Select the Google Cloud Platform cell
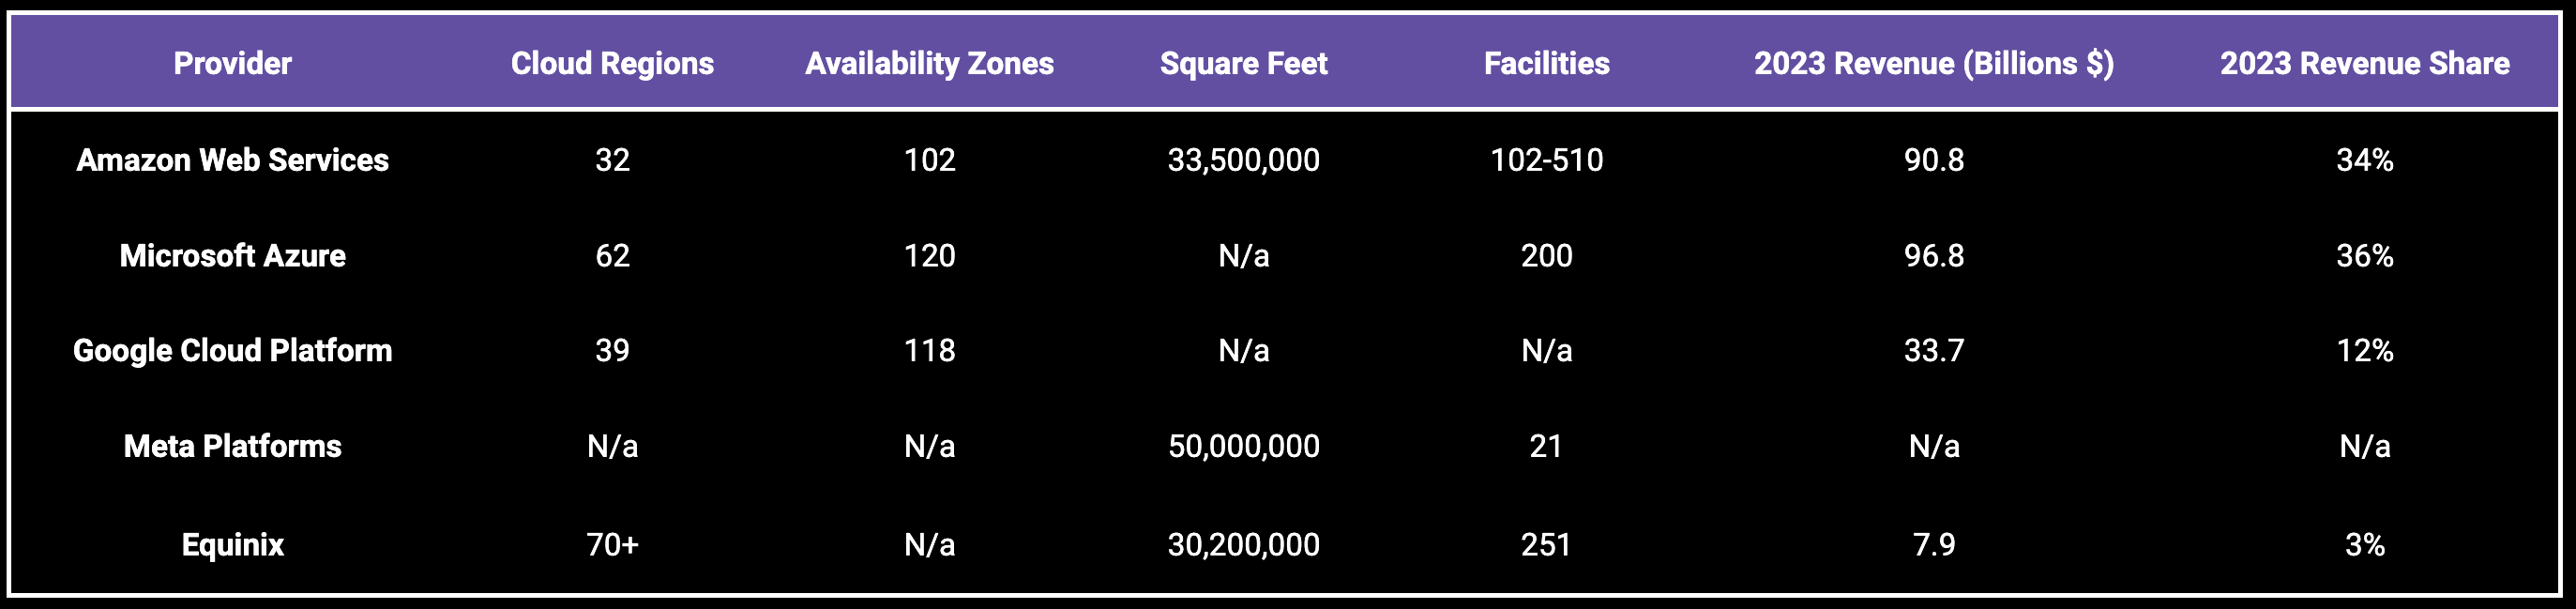This screenshot has height=609, width=2576. (x=232, y=350)
